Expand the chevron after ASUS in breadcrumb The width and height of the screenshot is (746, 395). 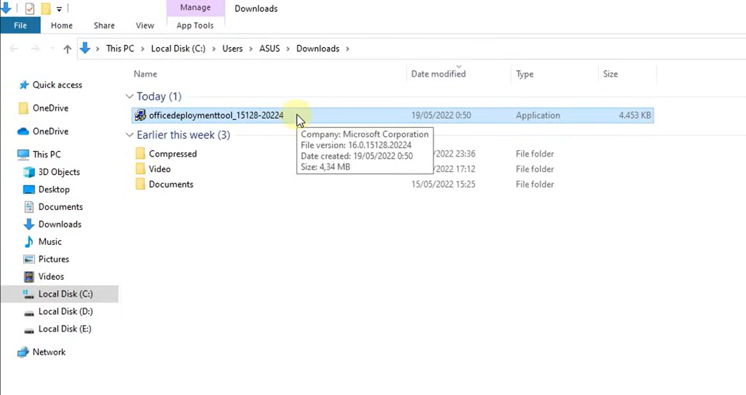[288, 49]
